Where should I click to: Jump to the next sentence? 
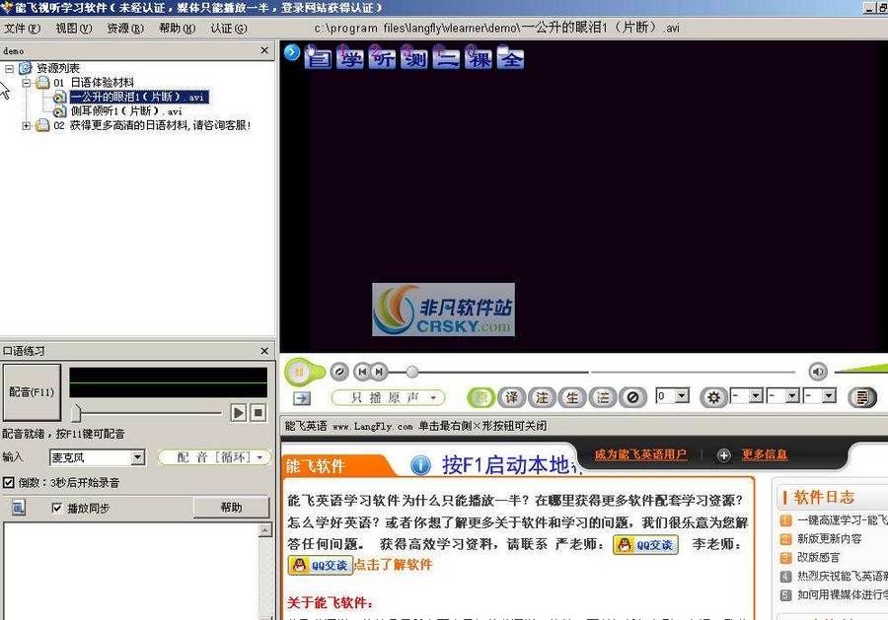click(380, 372)
